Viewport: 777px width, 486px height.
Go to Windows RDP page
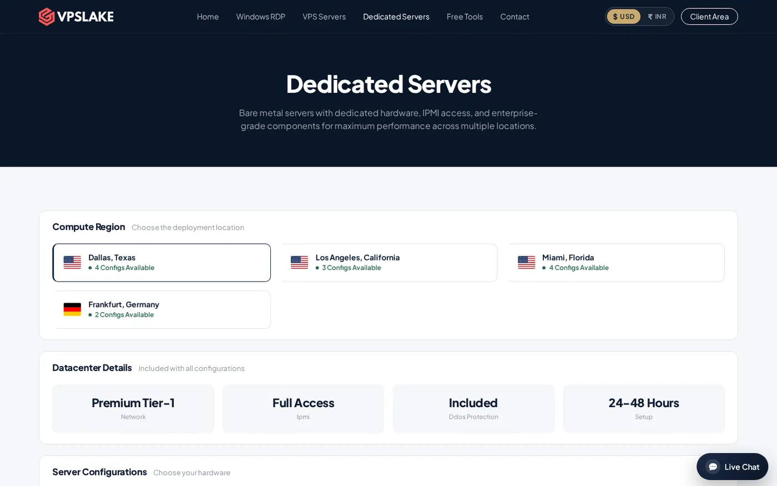(260, 17)
